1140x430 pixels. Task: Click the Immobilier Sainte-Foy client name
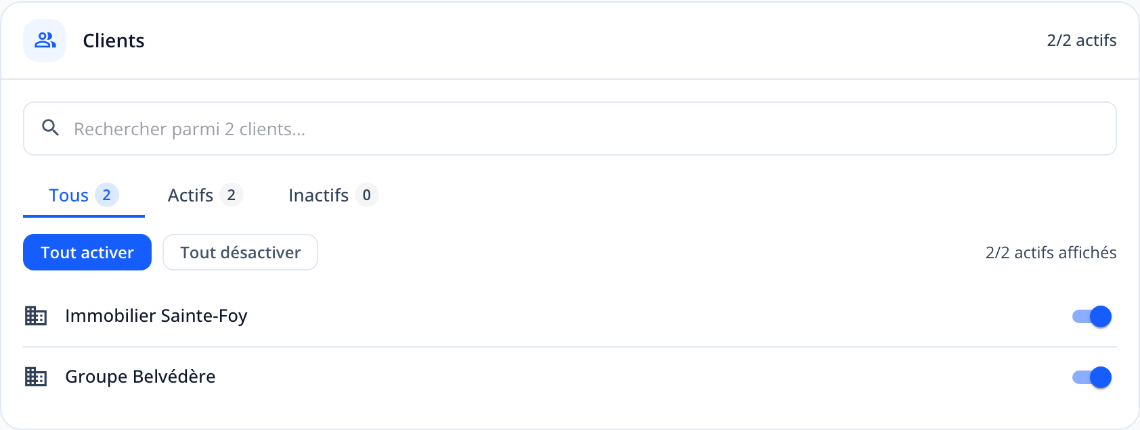(156, 316)
